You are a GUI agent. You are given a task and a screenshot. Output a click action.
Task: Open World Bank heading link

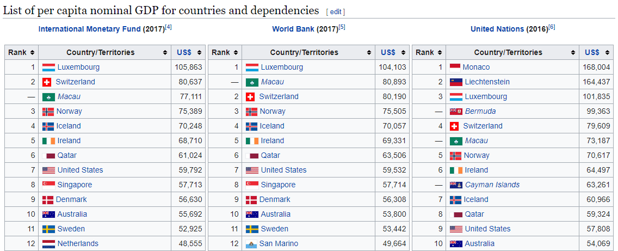click(293, 29)
